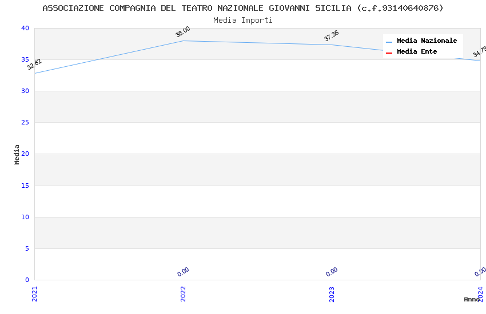Click the 32.82 data point label

click(34, 65)
